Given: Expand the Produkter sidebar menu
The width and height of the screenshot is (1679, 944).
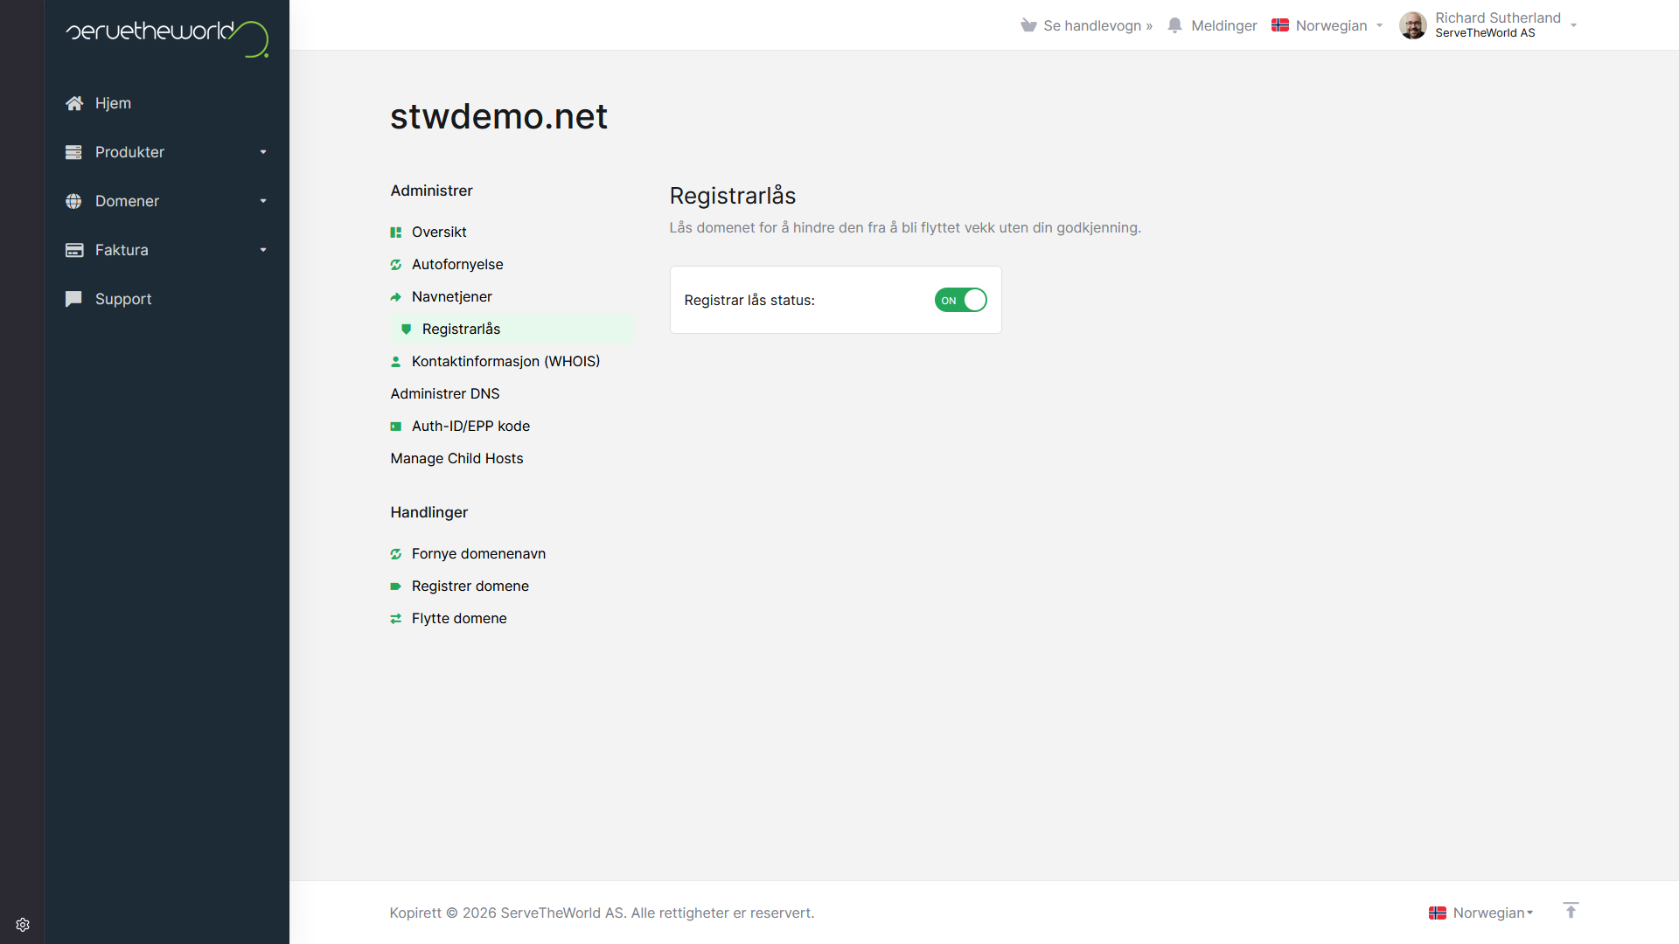Looking at the screenshot, I should coord(166,152).
